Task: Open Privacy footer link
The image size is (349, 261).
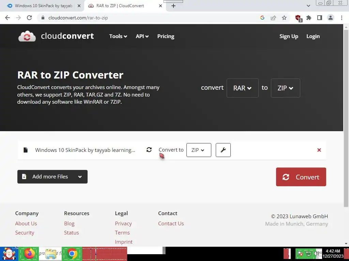Action: [x=123, y=224]
